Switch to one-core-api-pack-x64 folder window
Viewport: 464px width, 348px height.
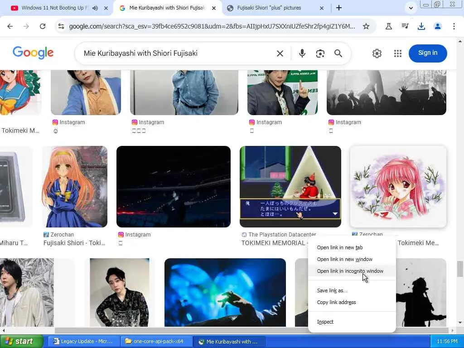[x=156, y=342]
